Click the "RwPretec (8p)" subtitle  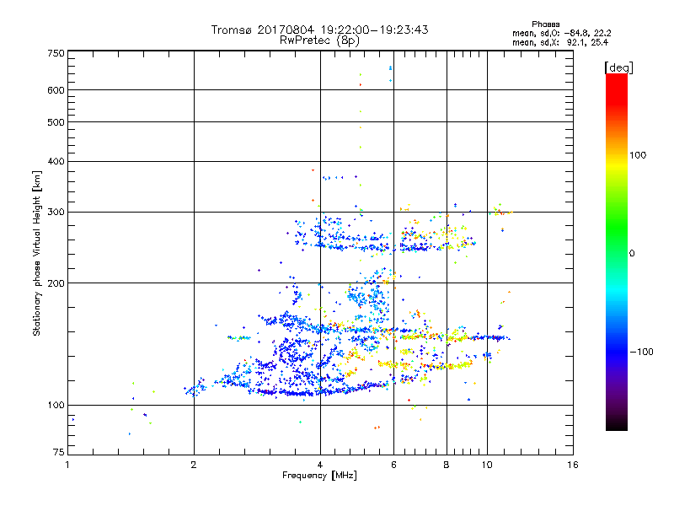click(319, 40)
